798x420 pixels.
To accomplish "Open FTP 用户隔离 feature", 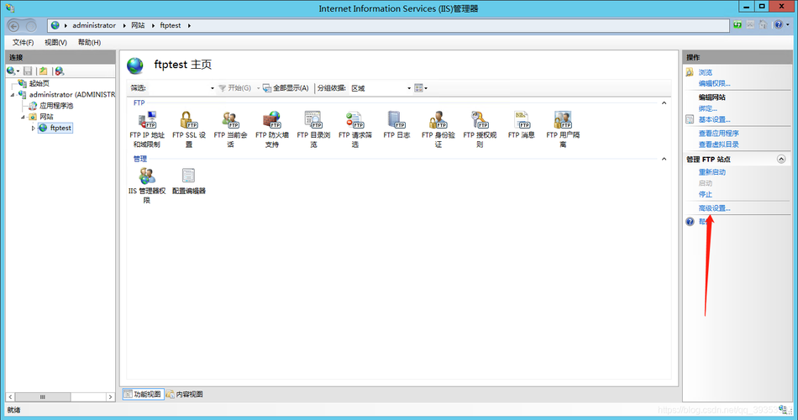I will [563, 129].
